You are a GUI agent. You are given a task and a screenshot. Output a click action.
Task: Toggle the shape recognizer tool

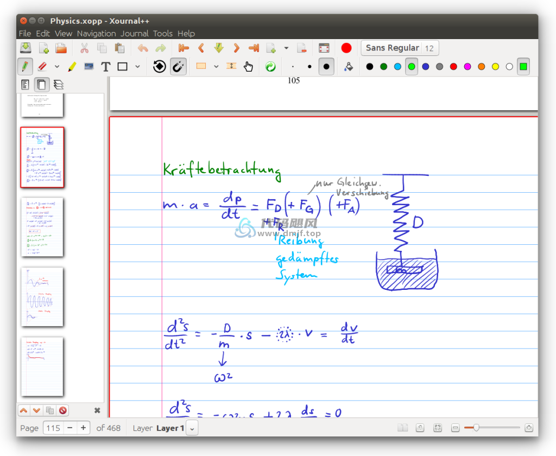click(160, 67)
